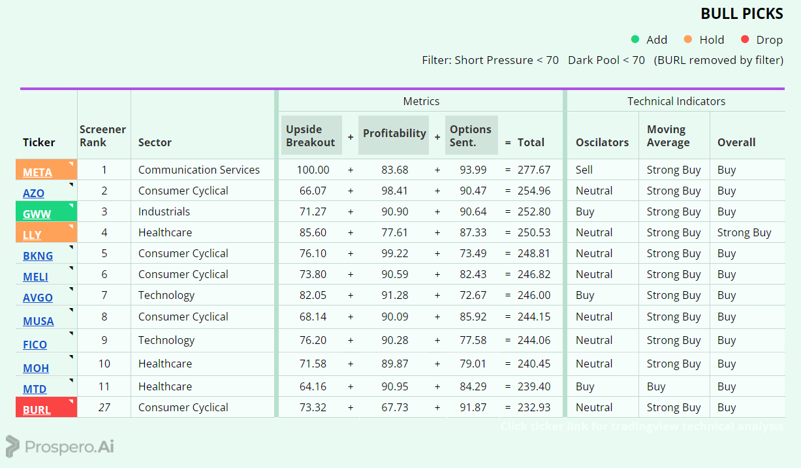Image resolution: width=801 pixels, height=468 pixels.
Task: Click BURL's screener rank 27
Action: pyautogui.click(x=104, y=407)
